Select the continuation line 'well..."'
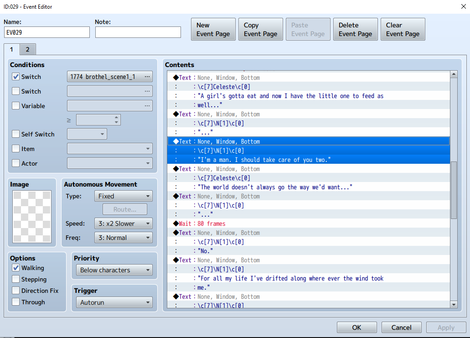This screenshot has height=338, width=470. tap(309, 104)
